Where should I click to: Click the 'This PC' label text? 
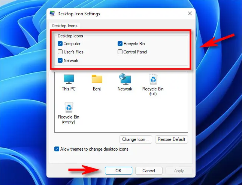69,89
